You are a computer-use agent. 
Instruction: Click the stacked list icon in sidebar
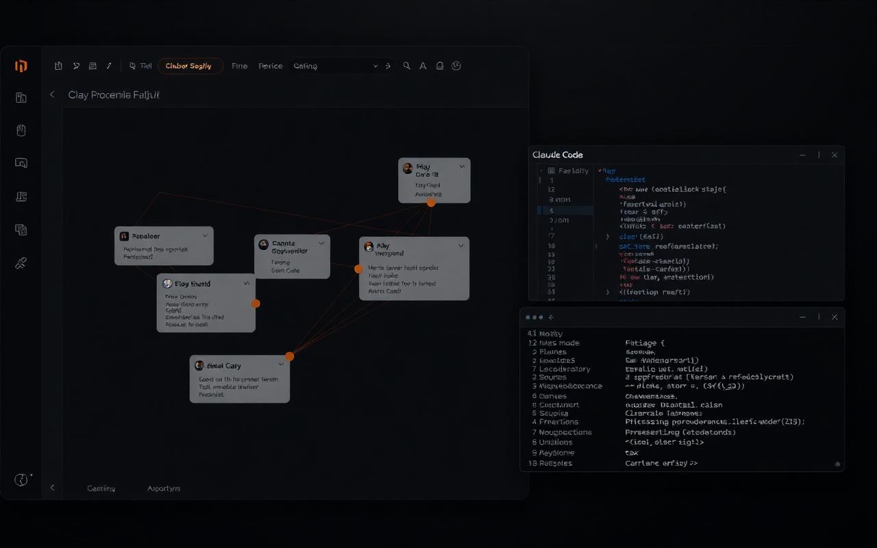21,197
